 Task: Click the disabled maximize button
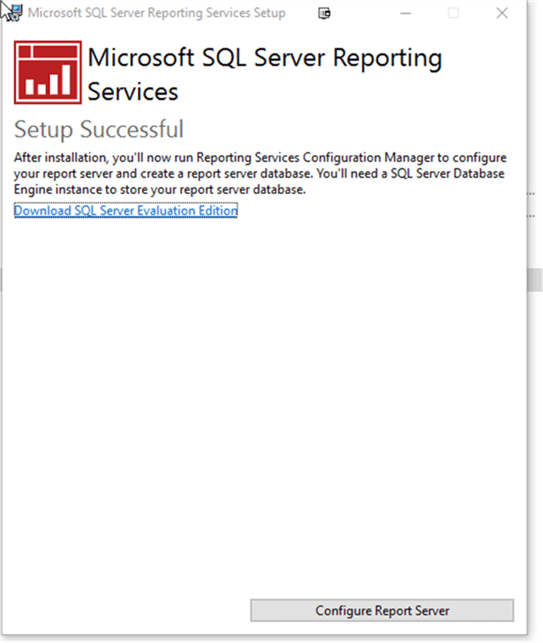454,13
